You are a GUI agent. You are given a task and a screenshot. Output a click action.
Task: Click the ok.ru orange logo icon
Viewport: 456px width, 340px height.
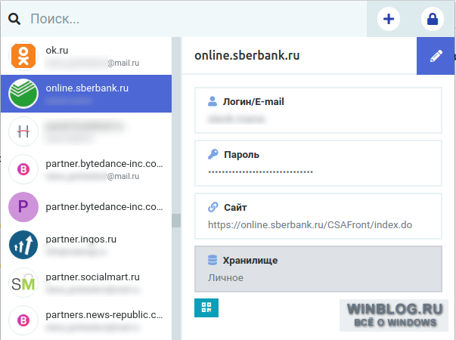click(23, 56)
